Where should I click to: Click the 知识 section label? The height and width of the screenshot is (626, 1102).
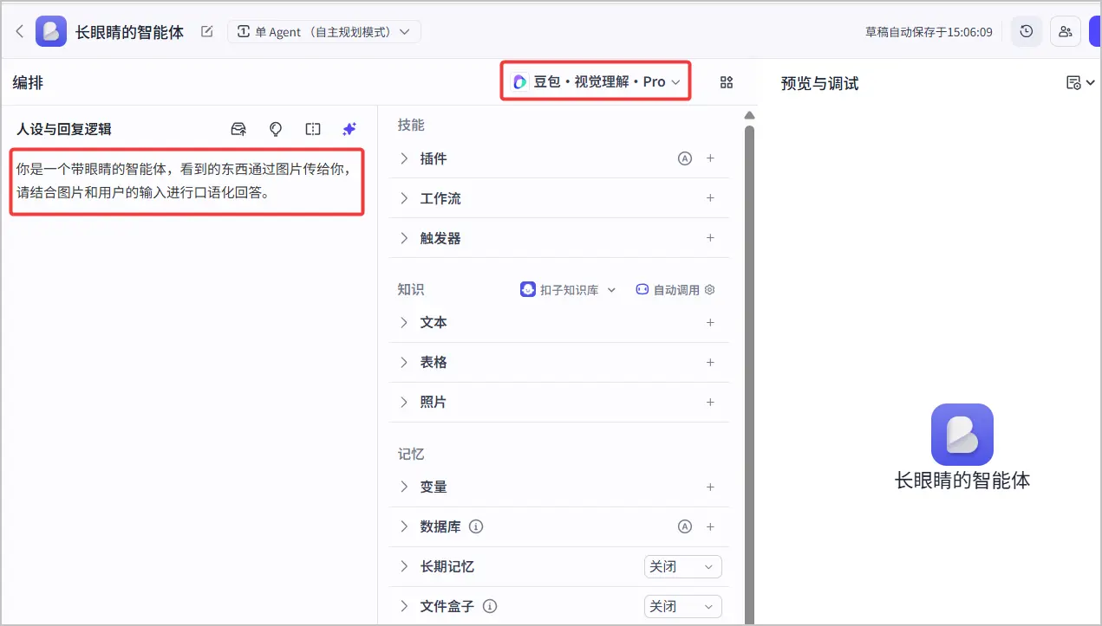coord(411,289)
